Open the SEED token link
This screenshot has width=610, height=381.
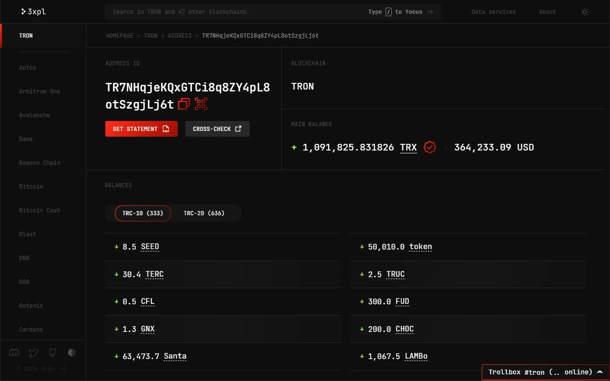[x=150, y=247]
